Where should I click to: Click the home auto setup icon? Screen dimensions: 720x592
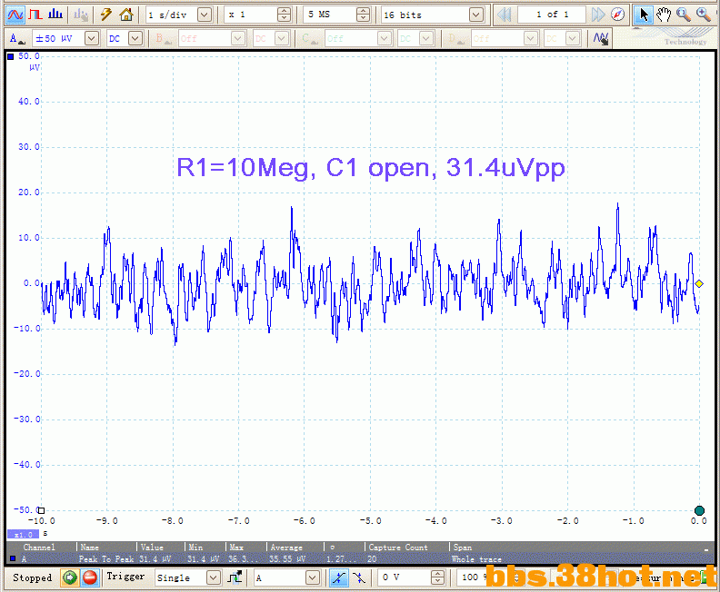click(125, 15)
